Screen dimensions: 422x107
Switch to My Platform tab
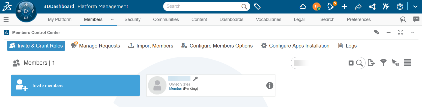[x=60, y=19]
